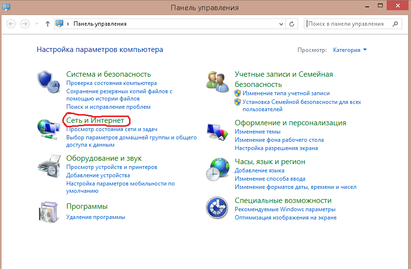Click Проверка состояния компьютера link
Viewport: 411px width, 269px height.
click(x=112, y=83)
